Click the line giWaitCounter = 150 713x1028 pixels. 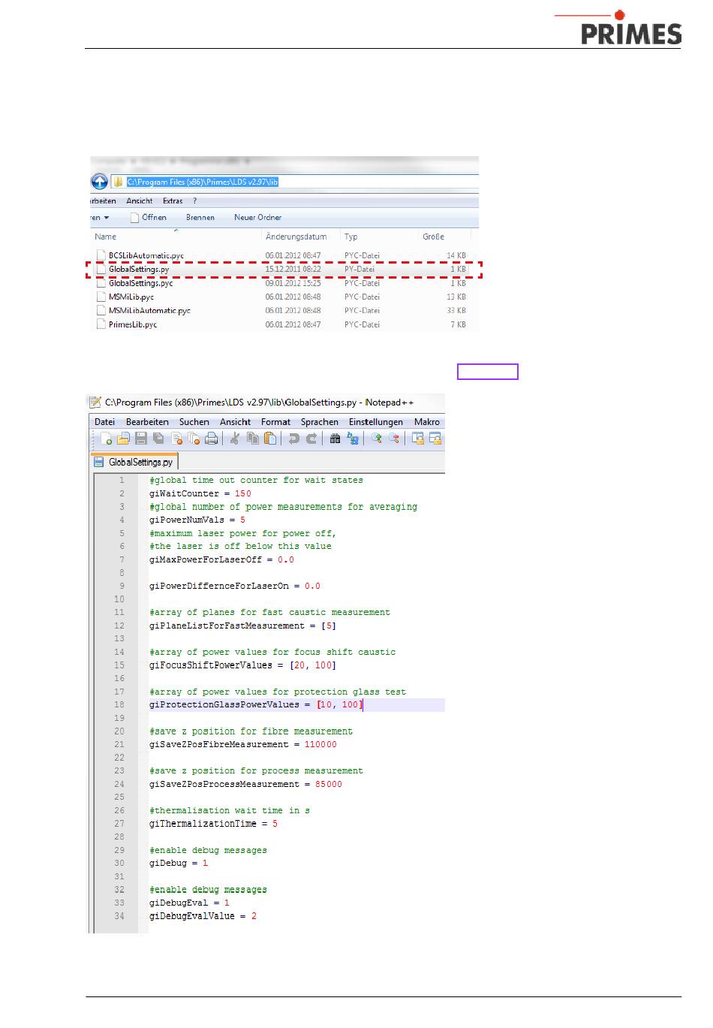point(200,493)
